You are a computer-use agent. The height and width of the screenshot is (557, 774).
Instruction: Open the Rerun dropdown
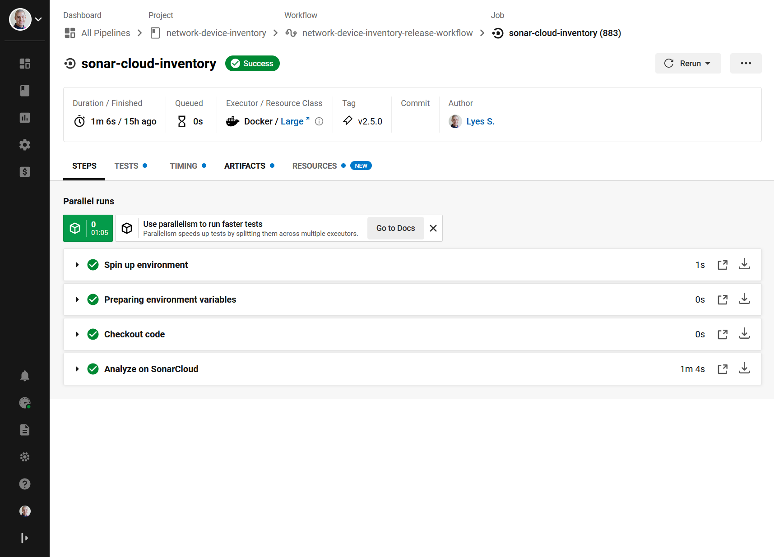point(688,64)
